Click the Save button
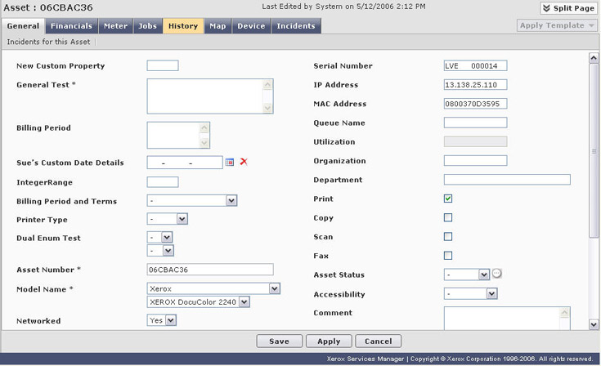 (x=279, y=341)
